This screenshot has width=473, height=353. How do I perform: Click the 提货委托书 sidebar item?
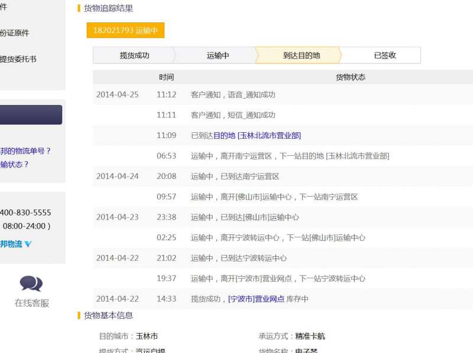(x=18, y=59)
